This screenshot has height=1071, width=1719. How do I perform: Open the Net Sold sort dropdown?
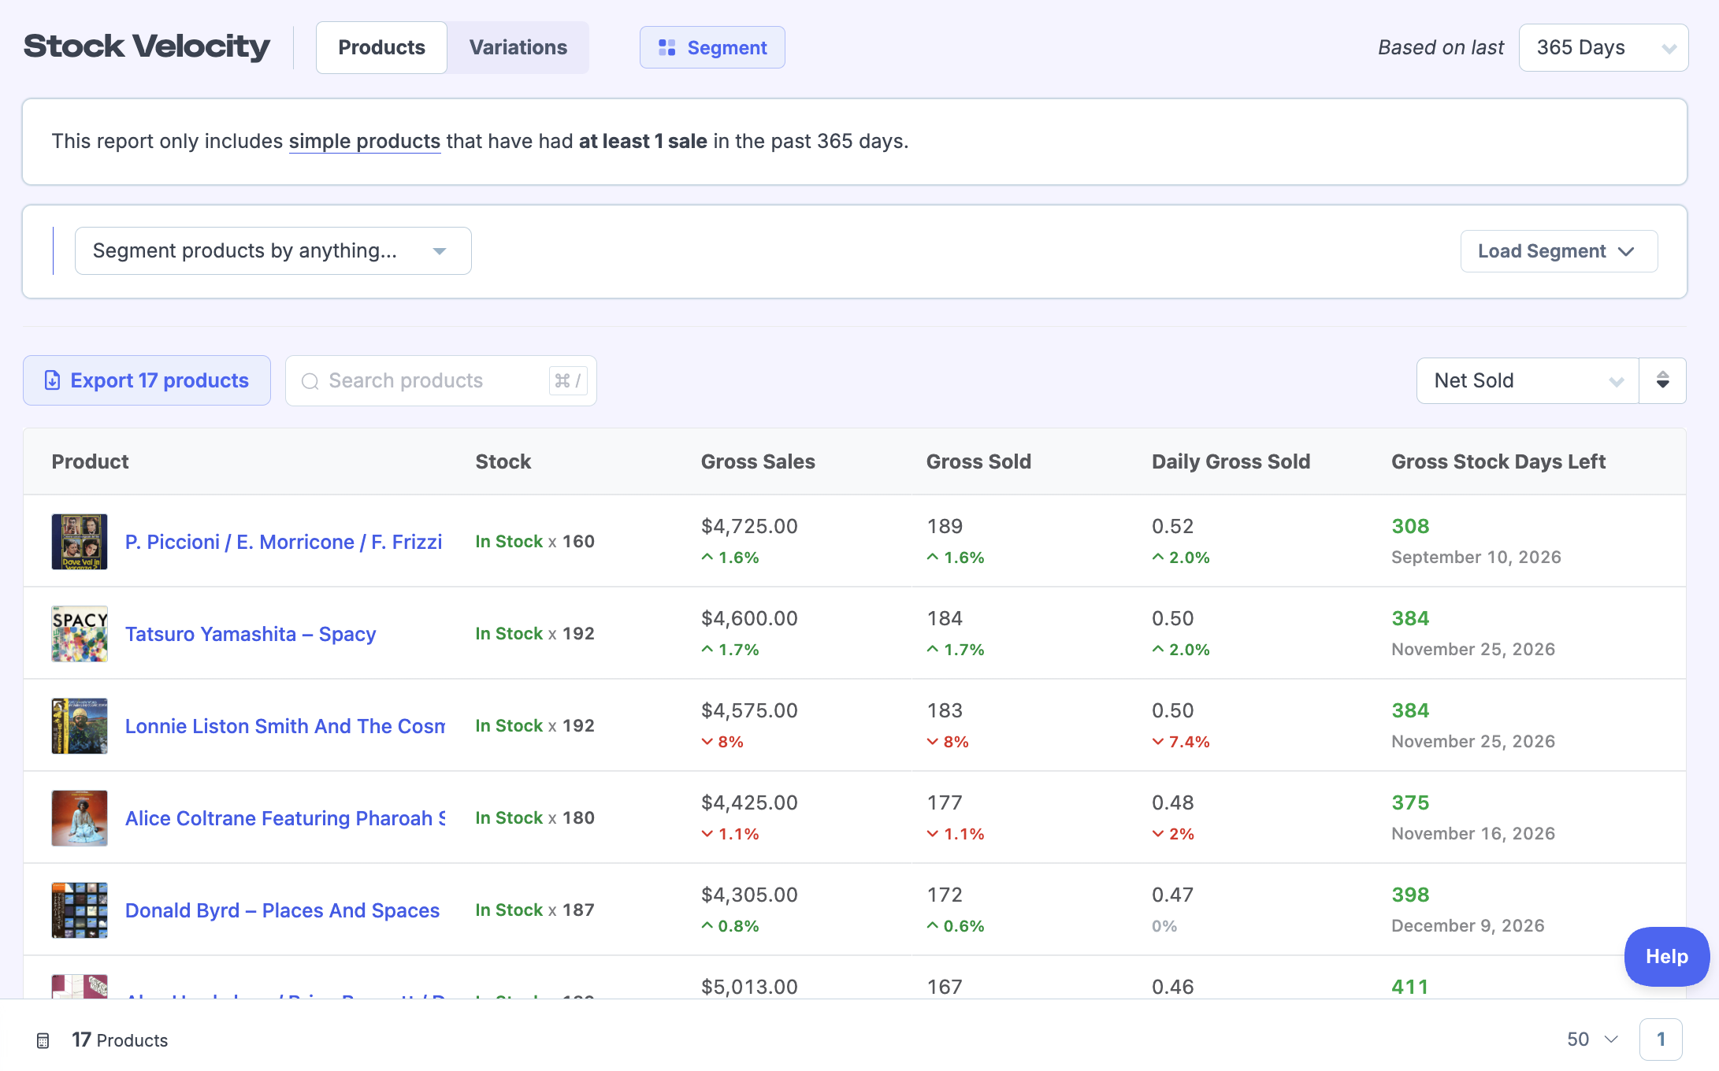(x=1527, y=380)
